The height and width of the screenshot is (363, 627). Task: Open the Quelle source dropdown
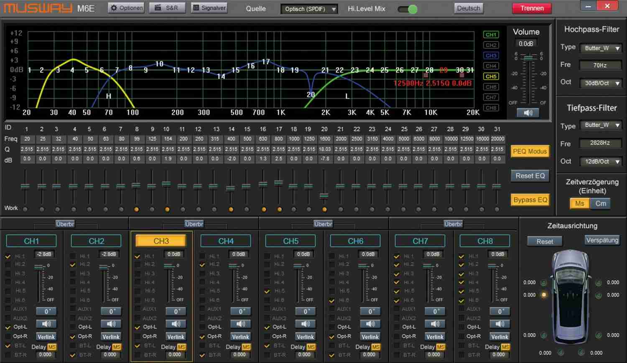[x=309, y=9]
